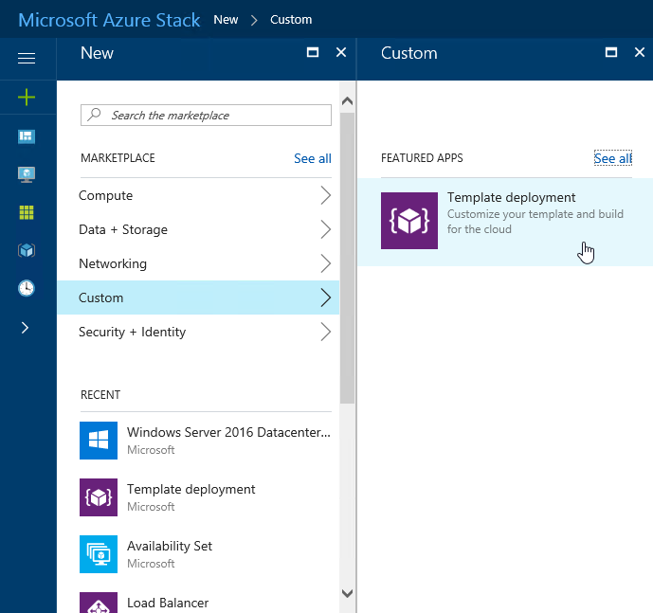Expand Compute row chevron
Image resolution: width=653 pixels, height=613 pixels.
click(326, 195)
